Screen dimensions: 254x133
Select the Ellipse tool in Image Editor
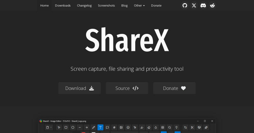point(73,127)
